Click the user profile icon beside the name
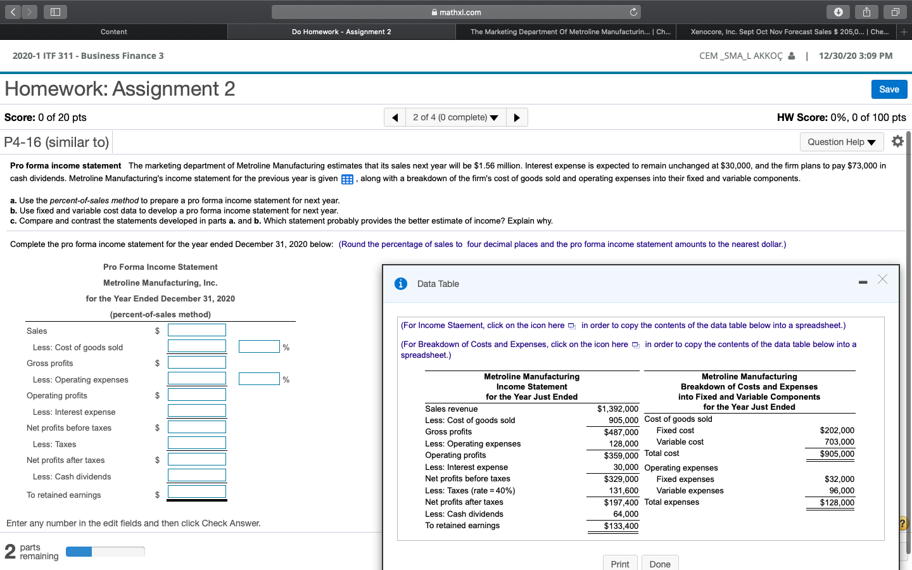 pos(792,56)
